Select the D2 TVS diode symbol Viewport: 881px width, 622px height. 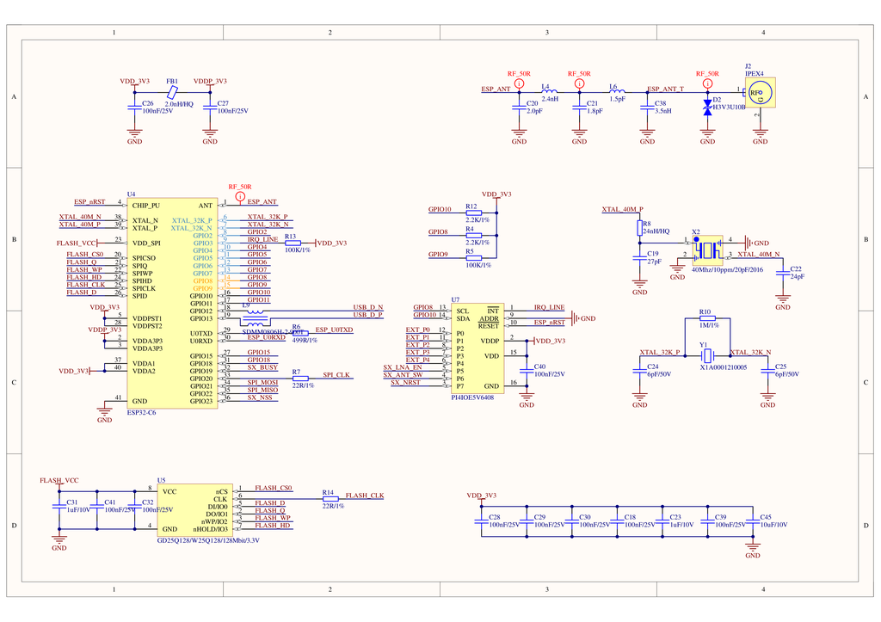coord(707,106)
